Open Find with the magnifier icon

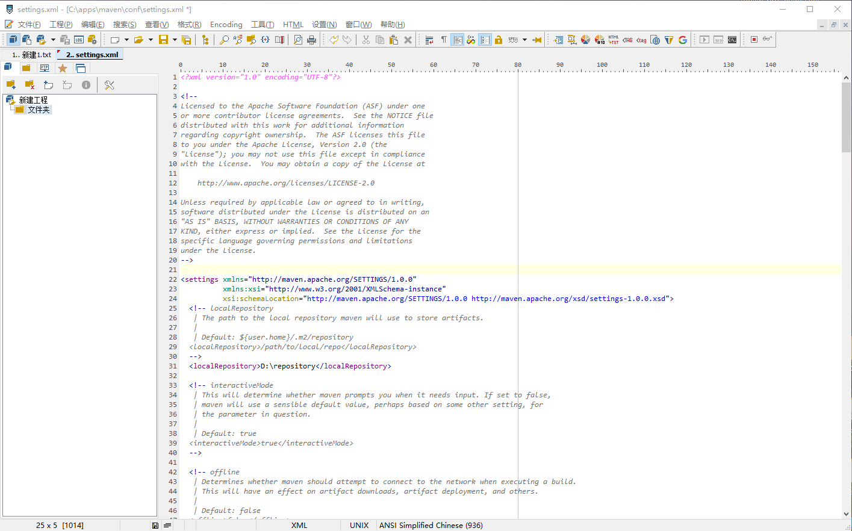click(x=224, y=40)
